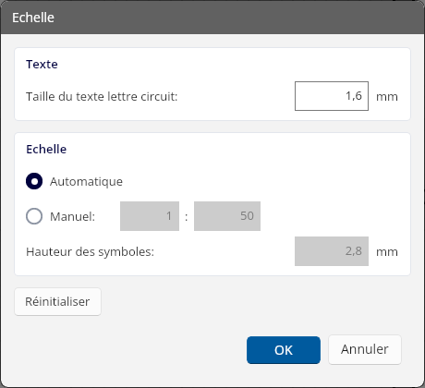Click the Taille du texte lettre circuit field
425x388 pixels.
pos(332,96)
